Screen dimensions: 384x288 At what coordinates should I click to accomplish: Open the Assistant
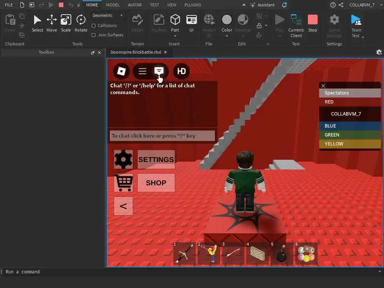click(x=262, y=5)
